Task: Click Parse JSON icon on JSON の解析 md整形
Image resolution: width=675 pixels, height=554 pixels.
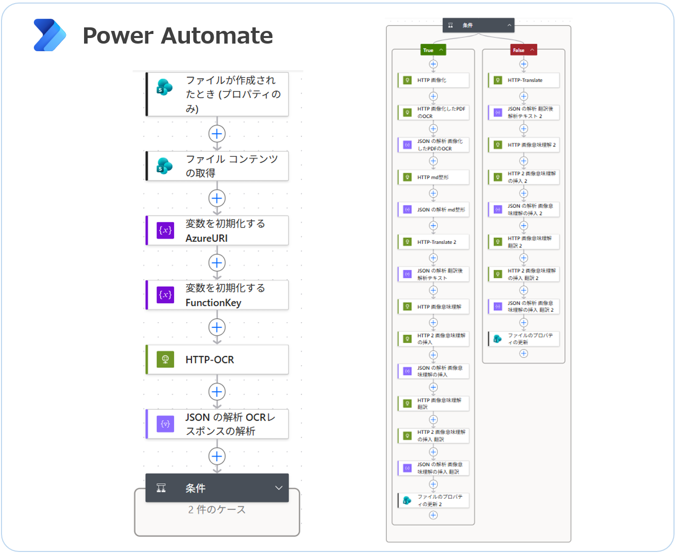Action: [407, 209]
